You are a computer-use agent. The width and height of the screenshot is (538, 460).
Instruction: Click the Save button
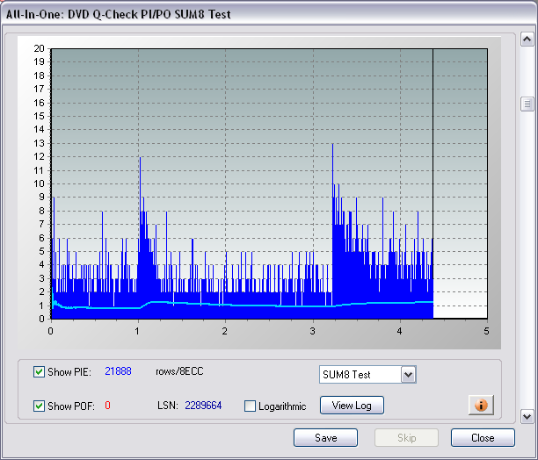tap(325, 438)
